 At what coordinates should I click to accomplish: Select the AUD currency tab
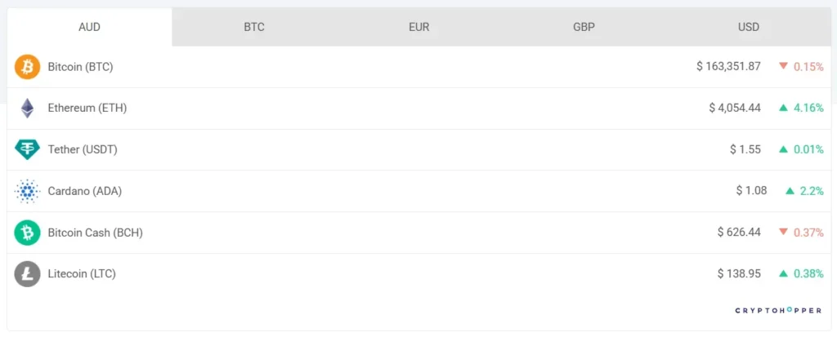tap(89, 27)
